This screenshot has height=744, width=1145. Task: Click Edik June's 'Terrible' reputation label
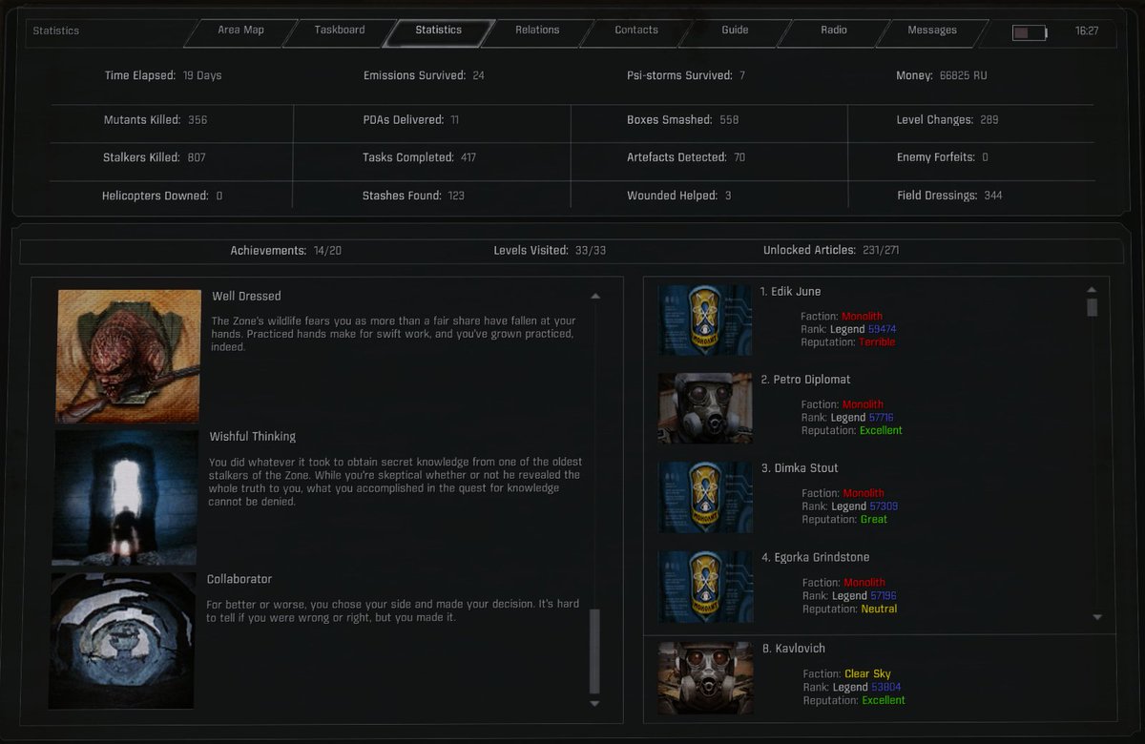click(877, 342)
